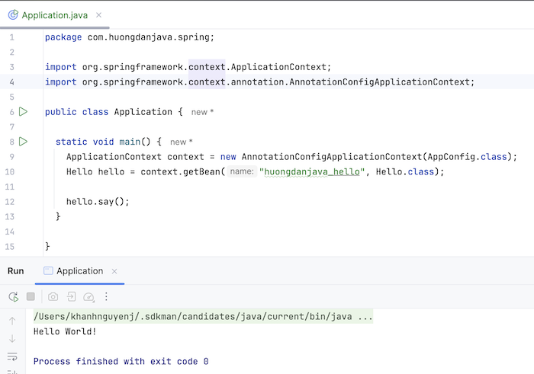534x374 pixels.
Task: Click the run gutter arrow beside class Application
Action: (x=24, y=112)
